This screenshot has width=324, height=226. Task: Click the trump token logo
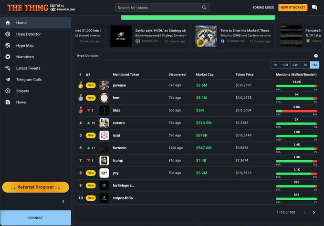point(104,160)
